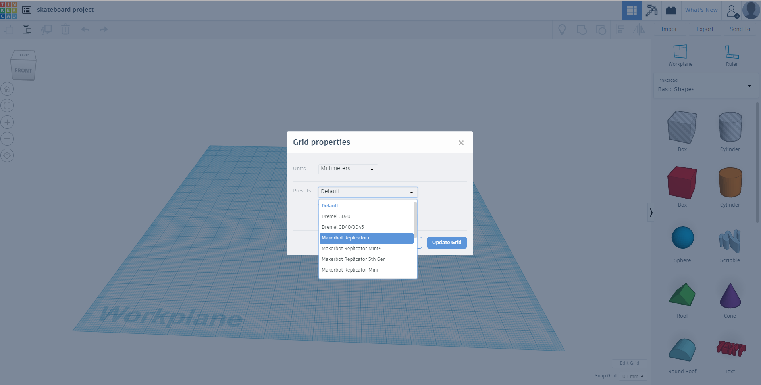Toggle perspective/orthographic view icon
This screenshot has width=761, height=385.
point(7,155)
